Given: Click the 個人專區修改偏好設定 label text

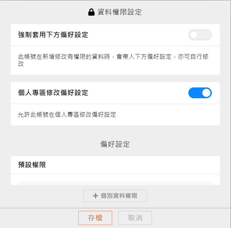Looking at the screenshot, I should coord(53,93).
